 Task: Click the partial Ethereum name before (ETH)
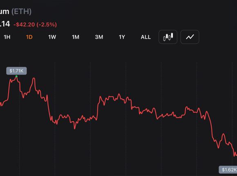point(4,12)
